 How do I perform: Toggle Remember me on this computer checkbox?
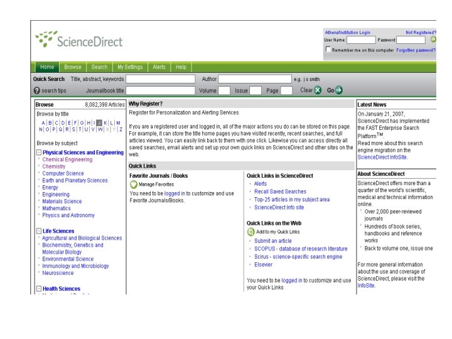coord(328,50)
